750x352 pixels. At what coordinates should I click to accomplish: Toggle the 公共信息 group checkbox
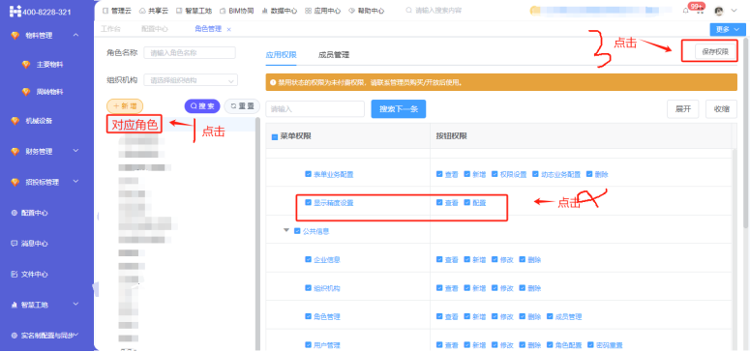297,231
